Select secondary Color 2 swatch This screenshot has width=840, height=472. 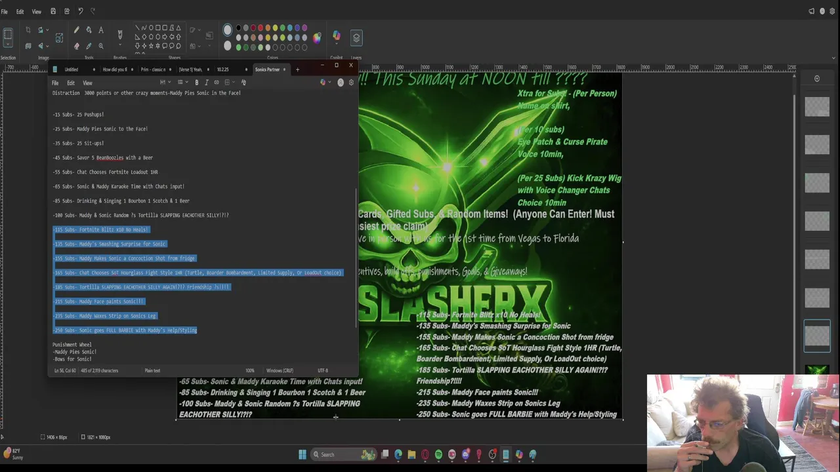click(x=227, y=46)
